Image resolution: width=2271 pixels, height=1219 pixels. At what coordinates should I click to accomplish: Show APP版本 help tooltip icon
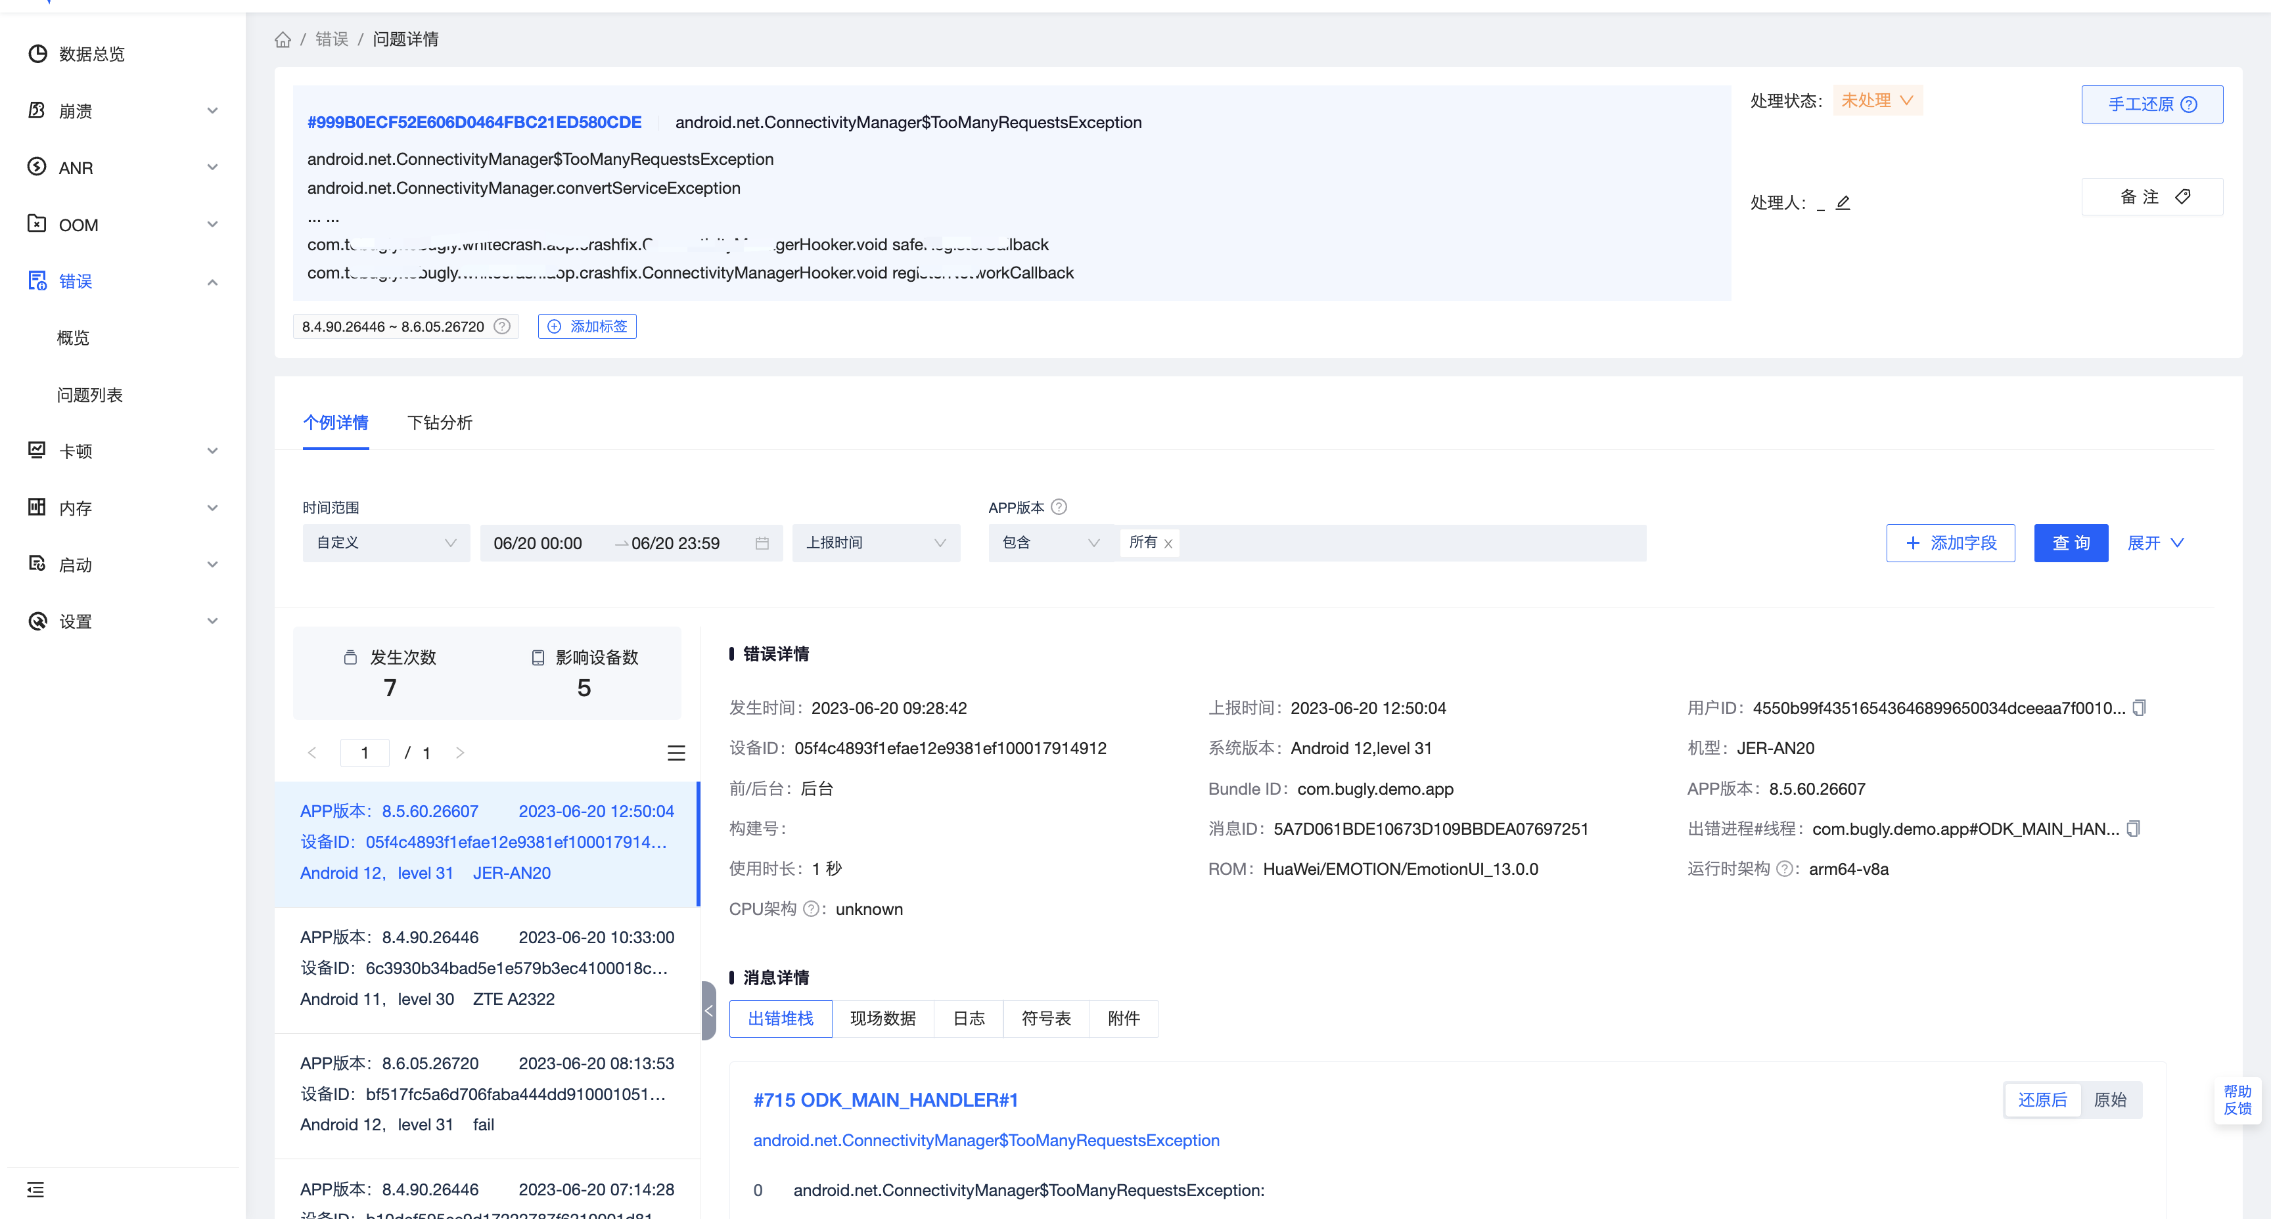pos(1059,507)
